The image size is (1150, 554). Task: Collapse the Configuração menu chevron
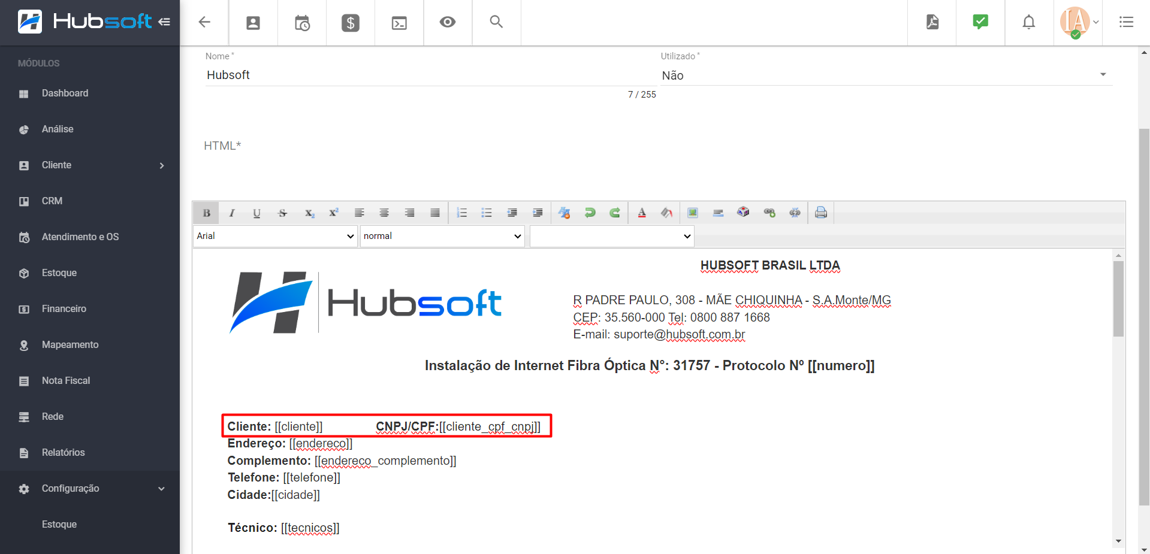pyautogui.click(x=161, y=489)
